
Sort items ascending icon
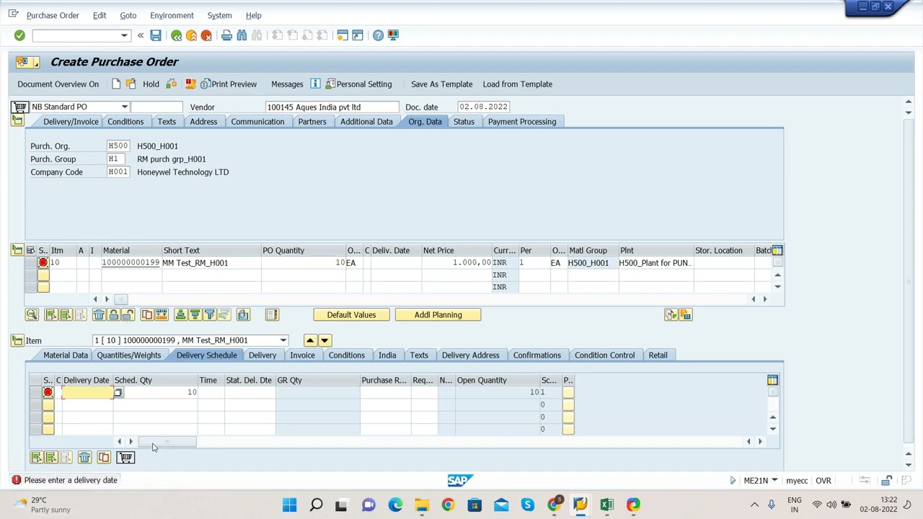coord(180,315)
